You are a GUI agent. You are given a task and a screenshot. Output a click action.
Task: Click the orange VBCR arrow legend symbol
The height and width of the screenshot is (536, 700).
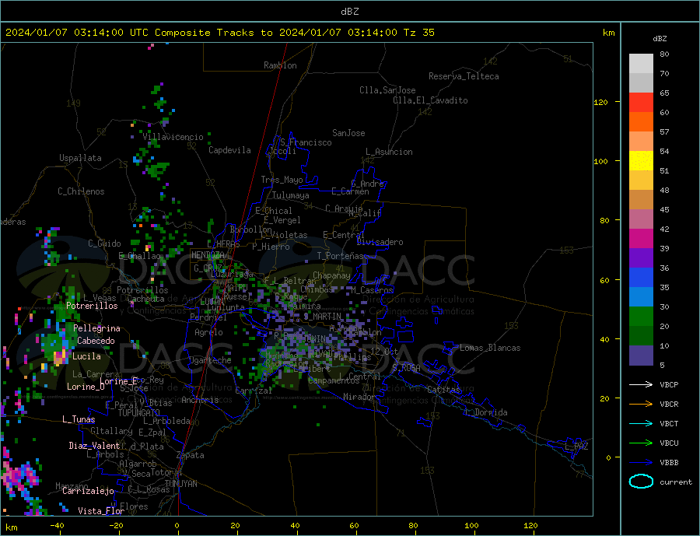click(641, 405)
